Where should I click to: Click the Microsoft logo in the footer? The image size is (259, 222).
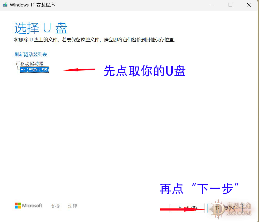28,206
